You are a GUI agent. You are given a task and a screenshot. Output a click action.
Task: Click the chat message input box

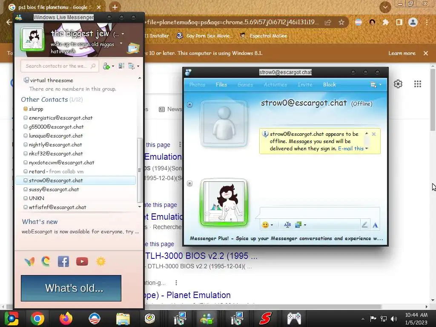pos(319,213)
